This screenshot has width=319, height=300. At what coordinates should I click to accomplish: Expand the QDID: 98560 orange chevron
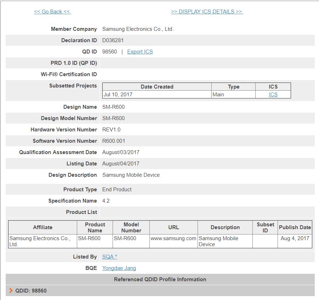coord(11,291)
